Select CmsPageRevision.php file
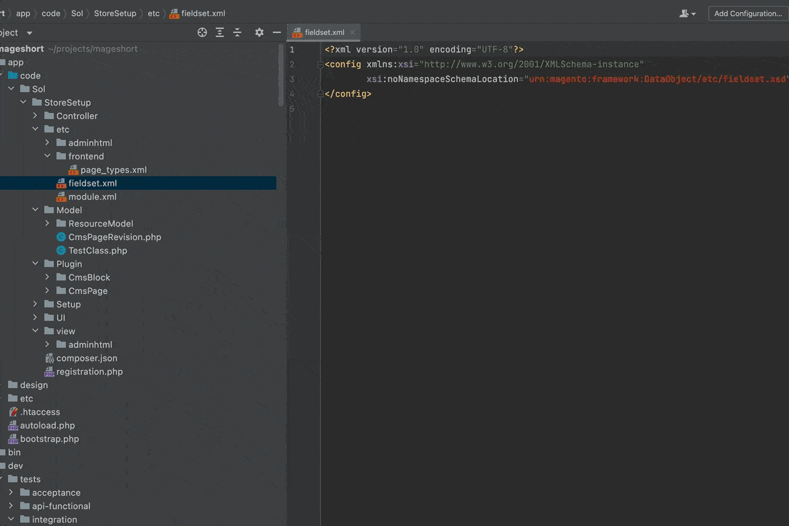This screenshot has height=526, width=789. (114, 237)
